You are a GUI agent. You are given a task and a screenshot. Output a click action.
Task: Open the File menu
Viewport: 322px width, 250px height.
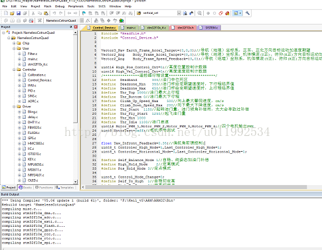(x=5, y=7)
